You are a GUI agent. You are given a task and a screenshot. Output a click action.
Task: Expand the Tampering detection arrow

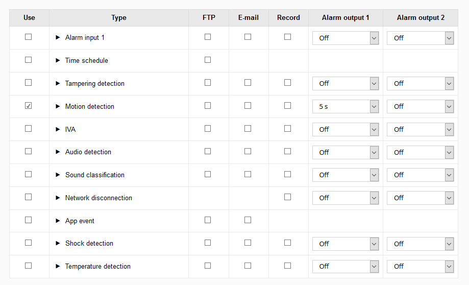[58, 84]
